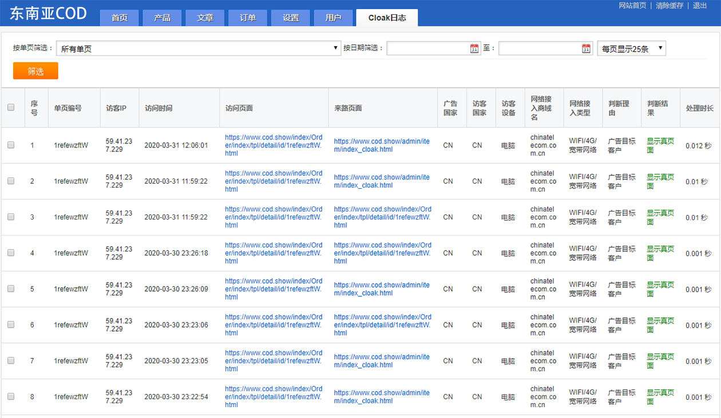Open row 2 visited page URL link

pos(274,181)
